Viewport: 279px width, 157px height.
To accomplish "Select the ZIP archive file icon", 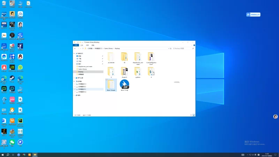I will click(x=125, y=84).
